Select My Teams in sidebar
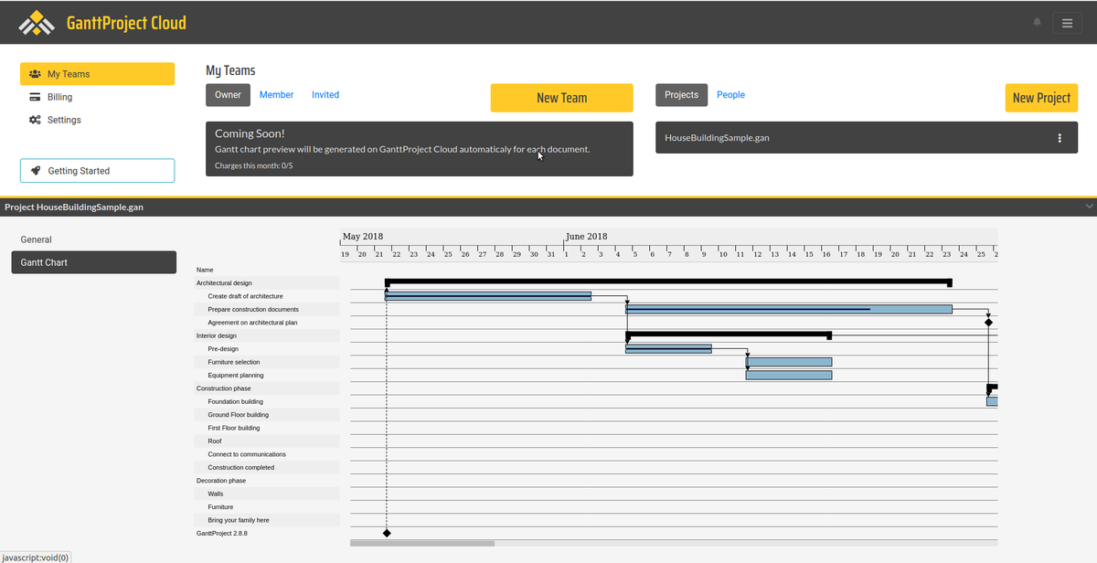This screenshot has height=563, width=1097. [x=97, y=74]
